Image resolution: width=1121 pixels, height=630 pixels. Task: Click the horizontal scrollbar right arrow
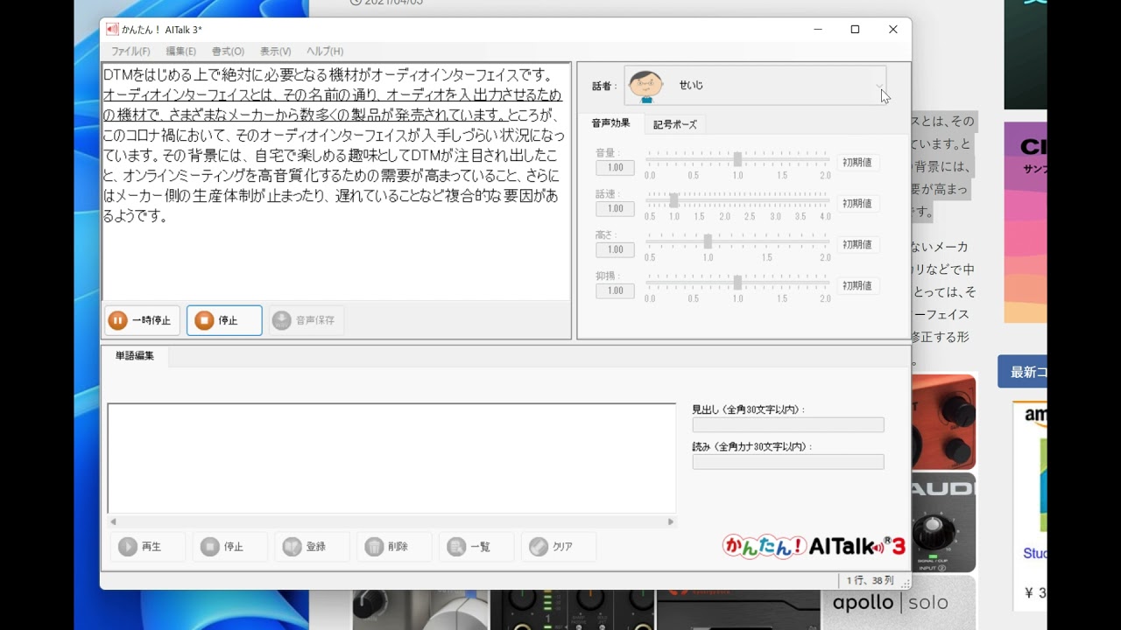671,521
